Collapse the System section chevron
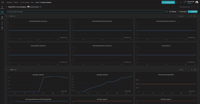The width and height of the screenshot is (200, 104). (x=8, y=70)
